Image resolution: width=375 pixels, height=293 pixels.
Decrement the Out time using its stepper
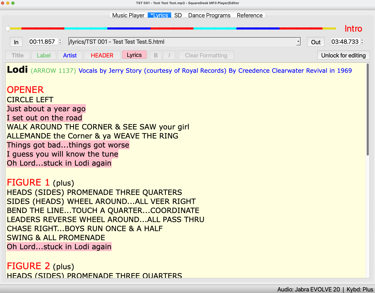(x=362, y=43)
